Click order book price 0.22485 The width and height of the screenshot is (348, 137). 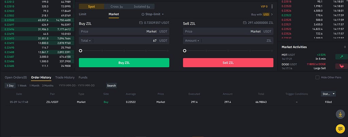tap(10, 66)
